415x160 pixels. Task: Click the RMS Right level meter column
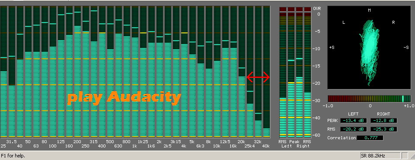(307, 71)
